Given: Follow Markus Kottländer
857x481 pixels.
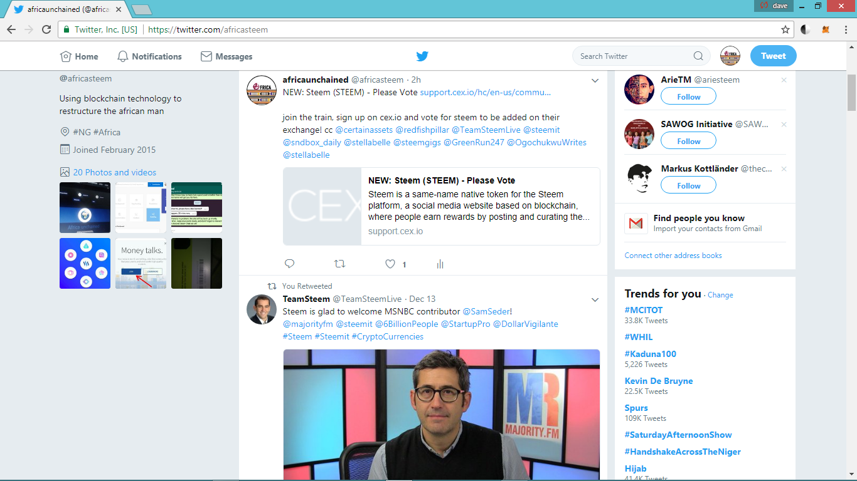Looking at the screenshot, I should click(x=688, y=185).
